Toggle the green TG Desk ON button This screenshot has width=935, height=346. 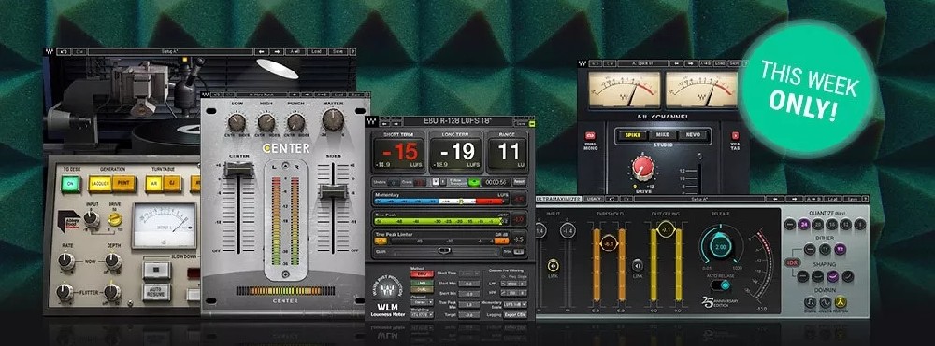pyautogui.click(x=71, y=183)
